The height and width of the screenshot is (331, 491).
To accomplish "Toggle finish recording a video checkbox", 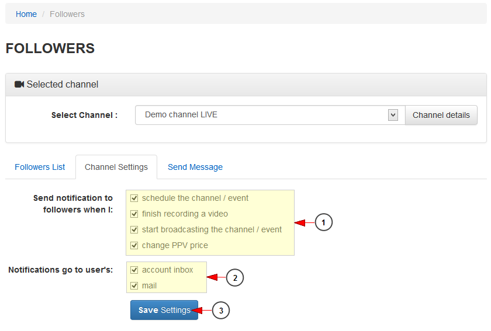I will (134, 214).
